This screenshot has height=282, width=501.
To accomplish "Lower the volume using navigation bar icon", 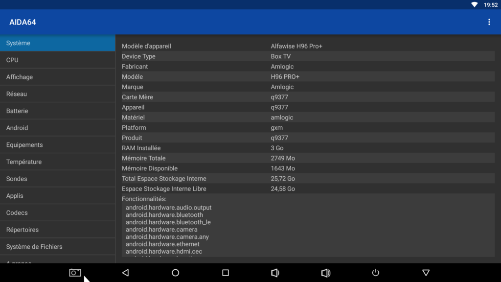I will 275,272.
